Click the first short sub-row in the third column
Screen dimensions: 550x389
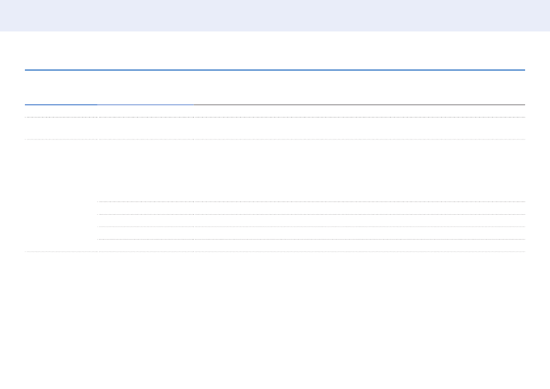pos(360,208)
